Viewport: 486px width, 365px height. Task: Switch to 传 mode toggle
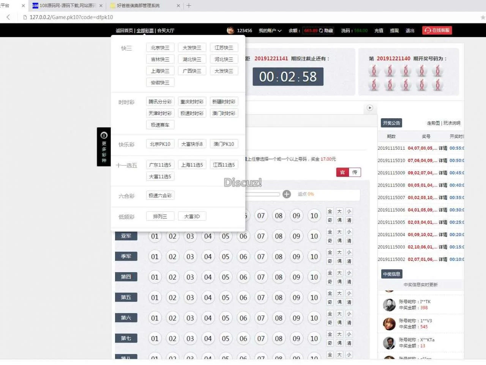355,172
